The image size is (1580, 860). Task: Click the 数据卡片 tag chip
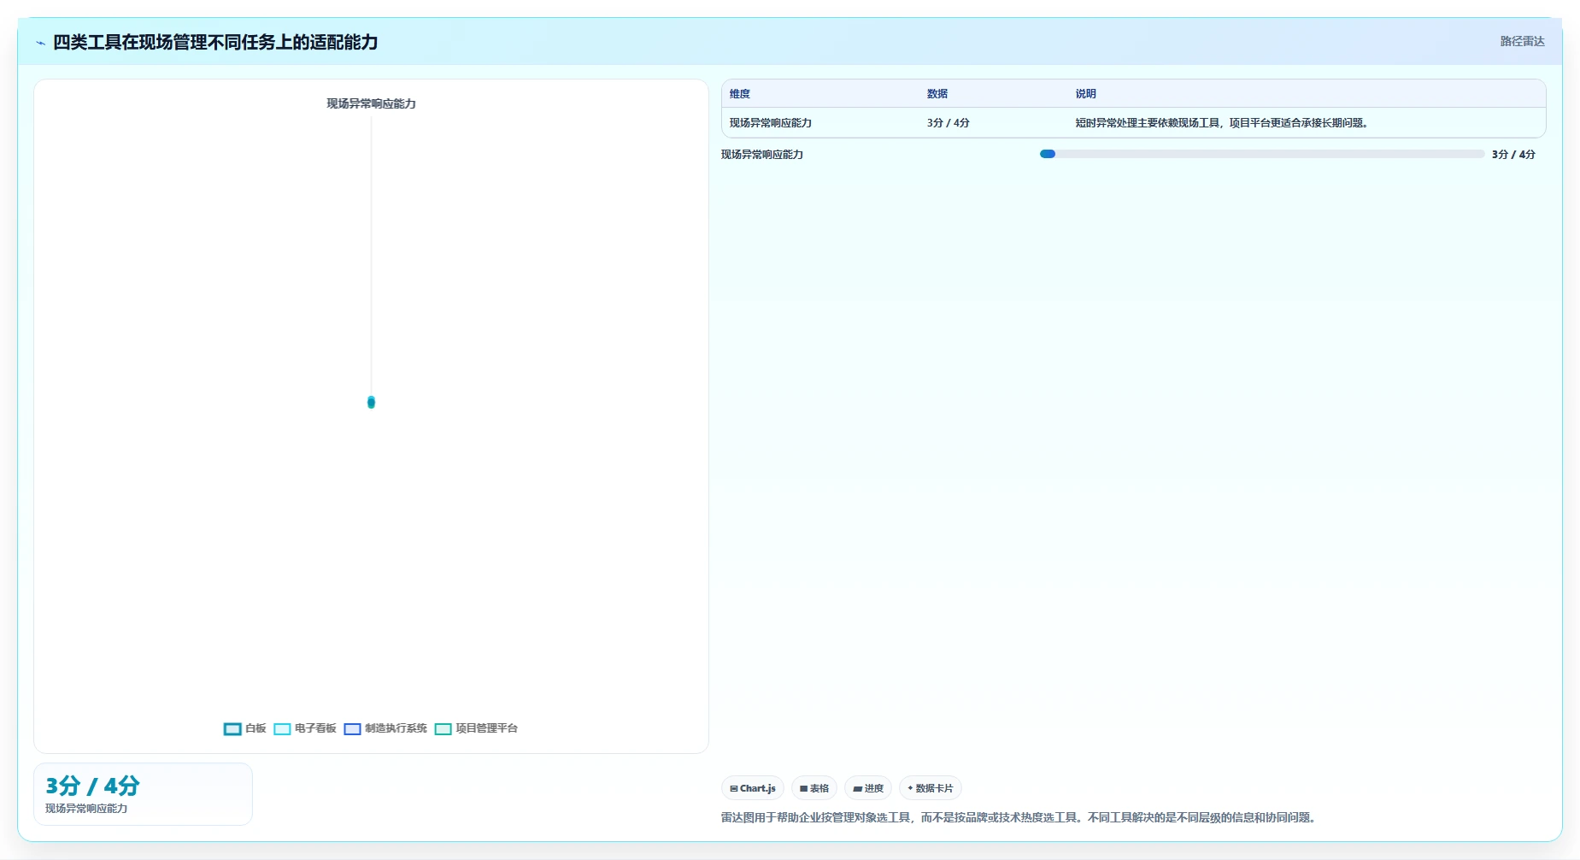tap(931, 788)
